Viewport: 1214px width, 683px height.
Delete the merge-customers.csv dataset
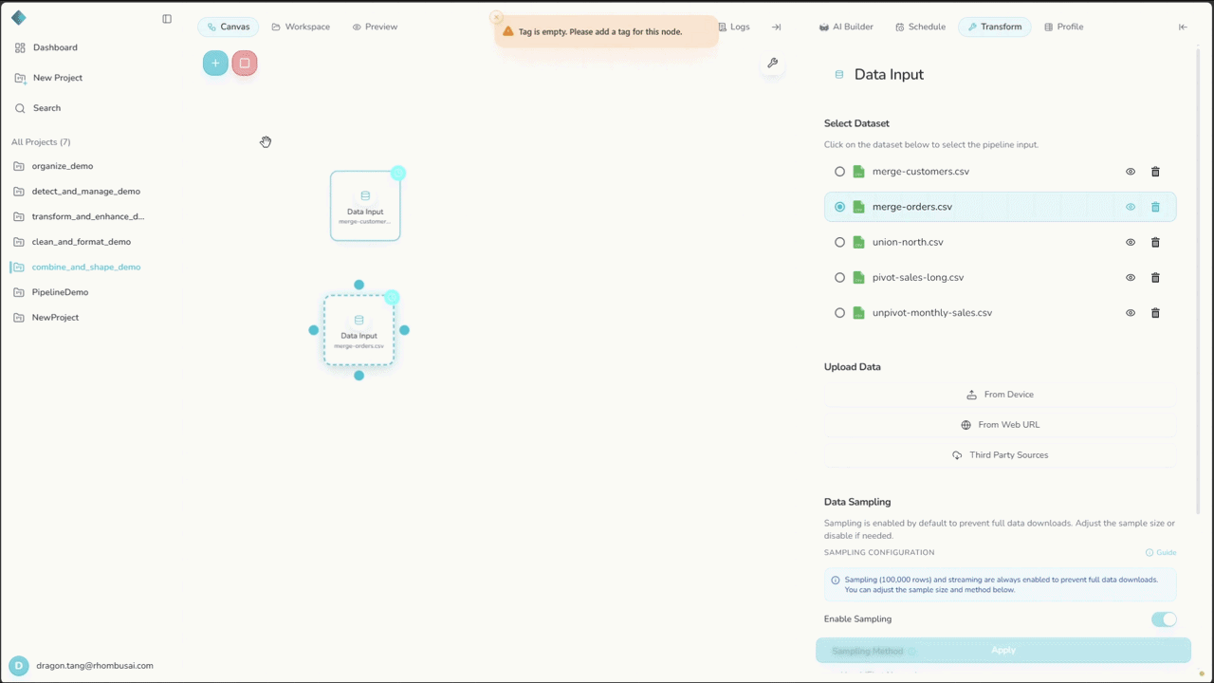point(1155,172)
